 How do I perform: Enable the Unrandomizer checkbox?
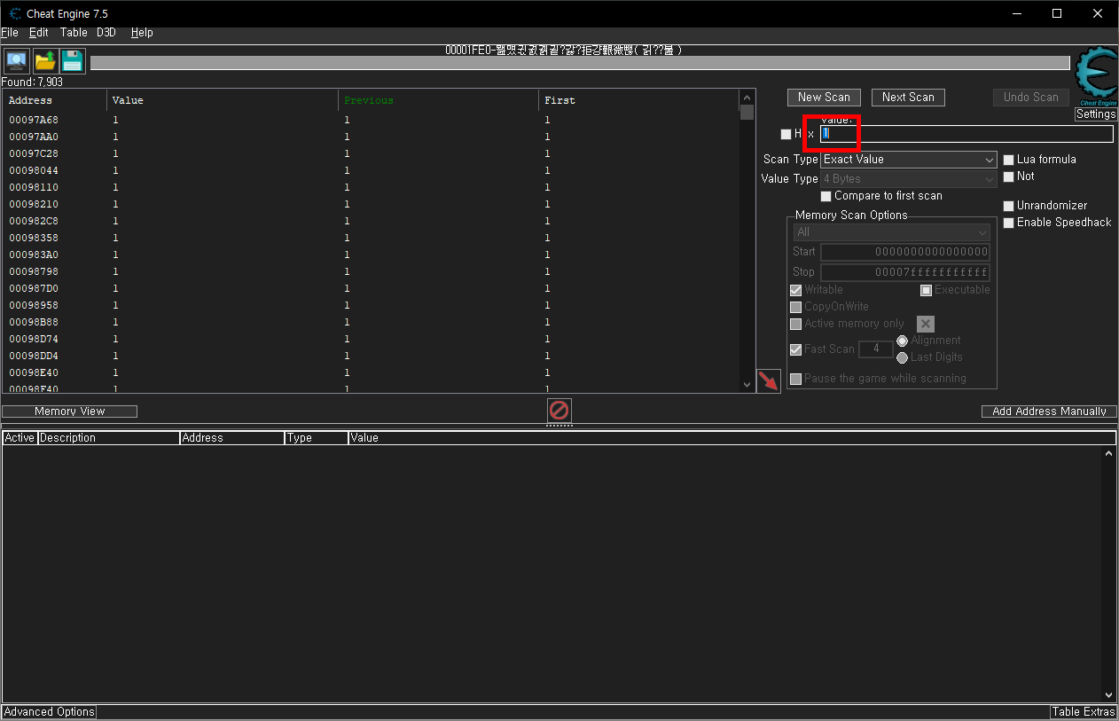(1009, 206)
